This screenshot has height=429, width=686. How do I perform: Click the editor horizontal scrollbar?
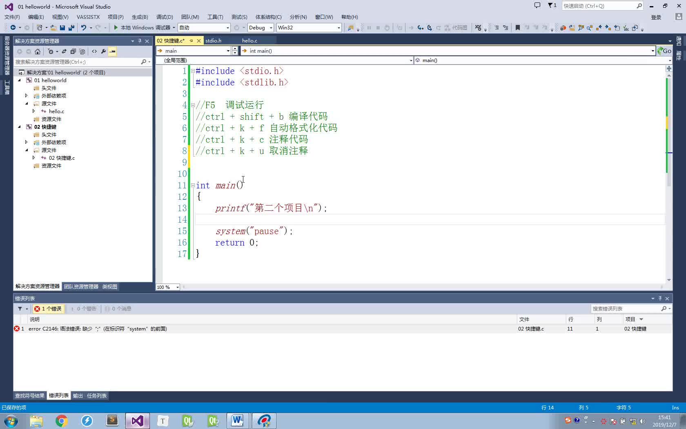pos(423,287)
